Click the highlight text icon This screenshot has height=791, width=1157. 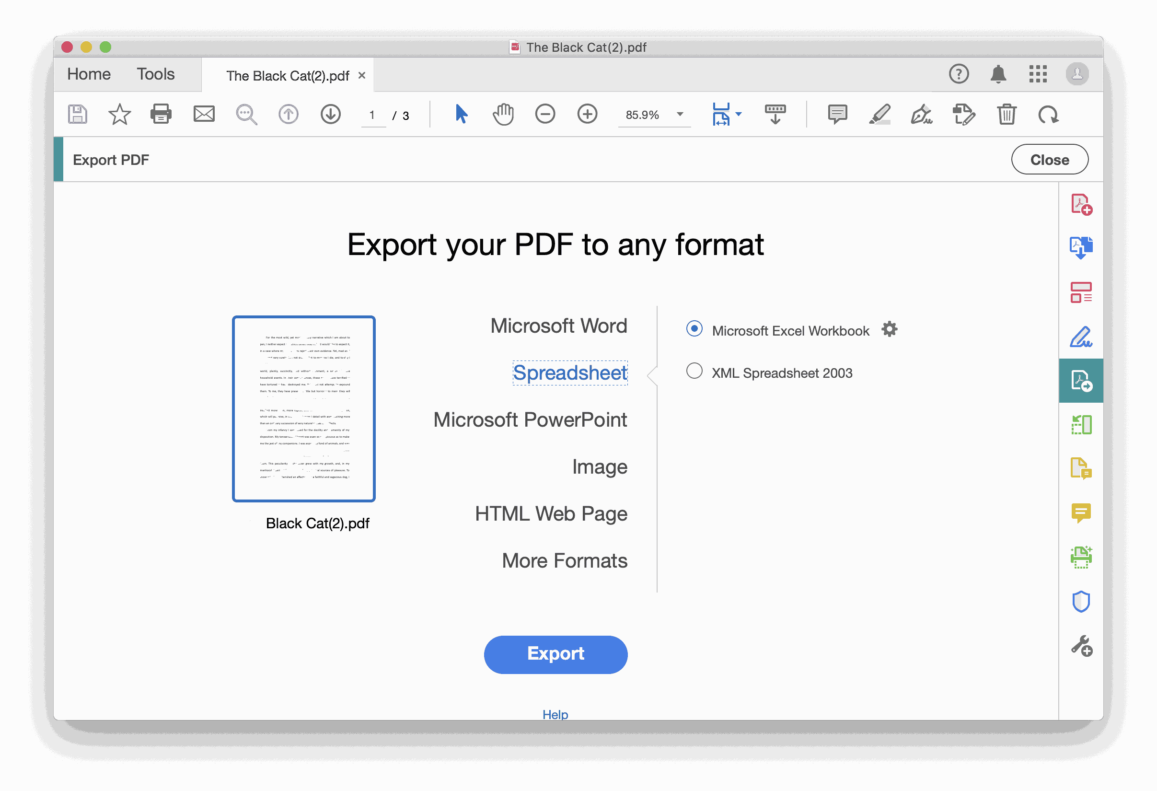point(880,115)
